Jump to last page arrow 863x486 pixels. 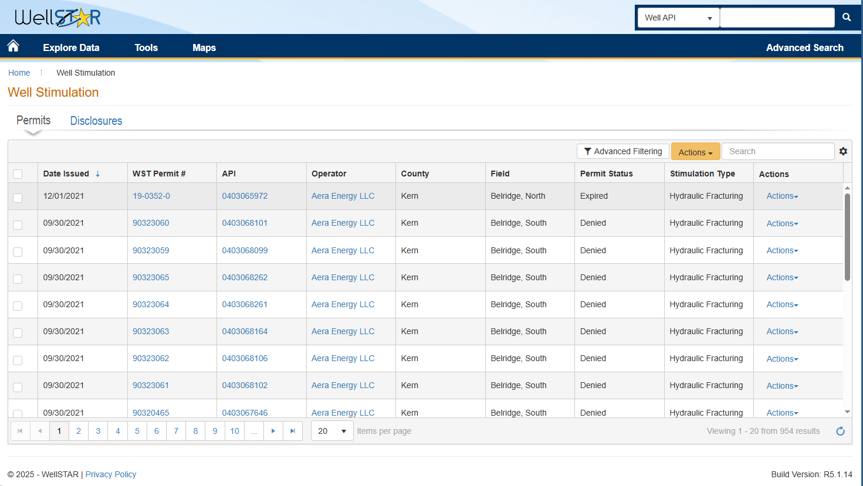tap(293, 431)
